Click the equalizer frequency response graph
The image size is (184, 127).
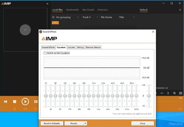(92, 68)
